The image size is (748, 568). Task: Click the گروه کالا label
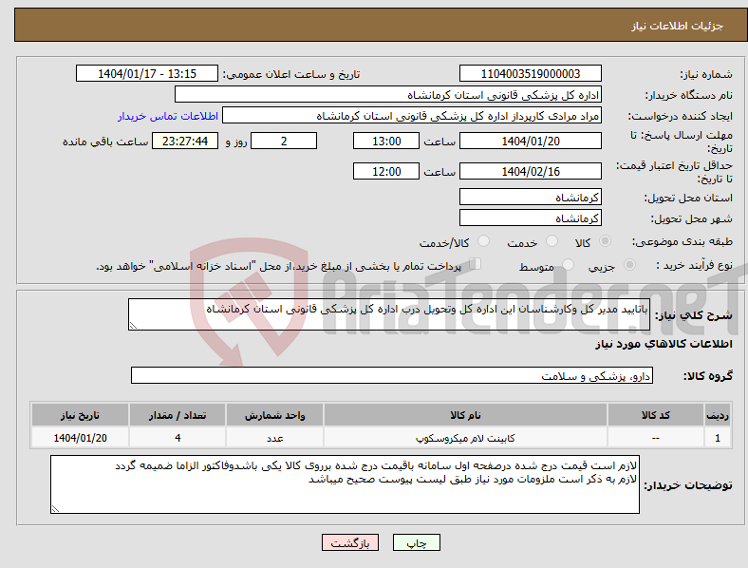(x=708, y=376)
